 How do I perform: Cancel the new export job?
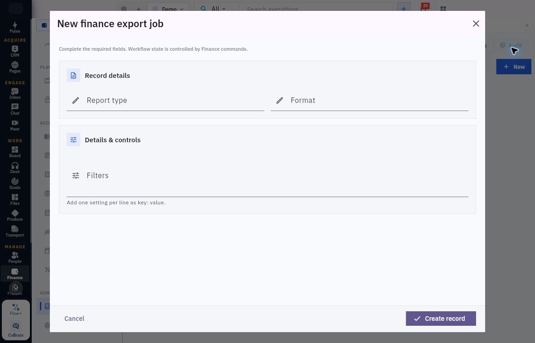coord(74,319)
